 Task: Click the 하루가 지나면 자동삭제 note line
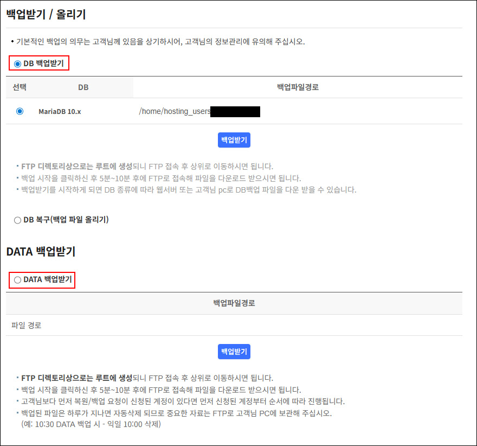pos(177,413)
